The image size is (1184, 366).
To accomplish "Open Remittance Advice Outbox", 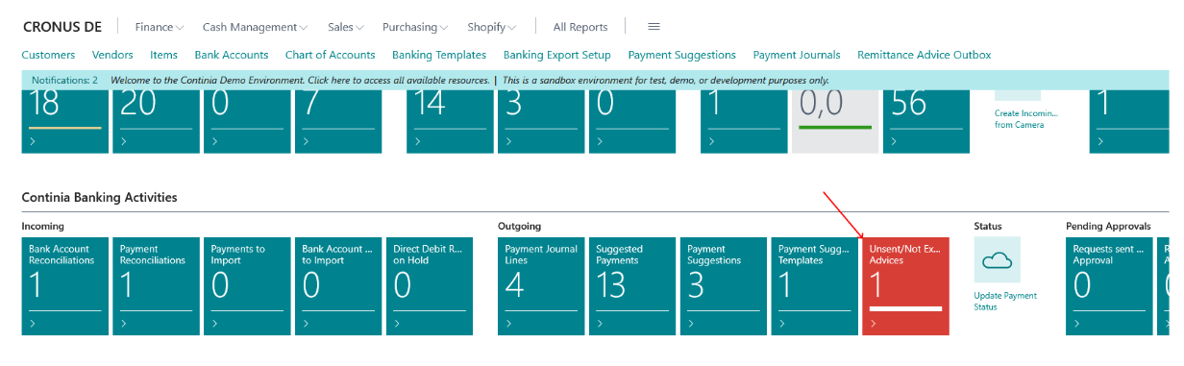I will coord(924,55).
